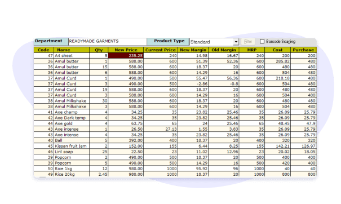
Task: Click the Old Margin column header
Action: pos(224,50)
